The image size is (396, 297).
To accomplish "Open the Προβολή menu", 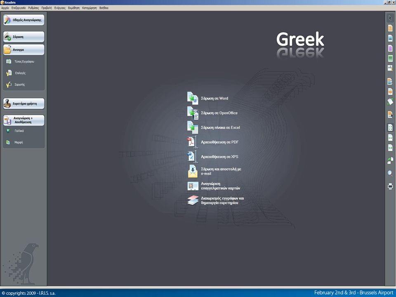I will 47,8.
